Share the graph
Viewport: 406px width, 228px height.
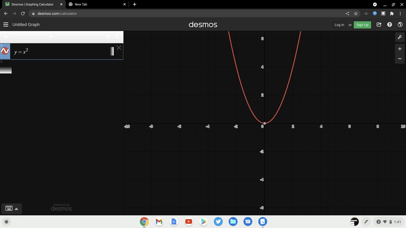pos(379,25)
